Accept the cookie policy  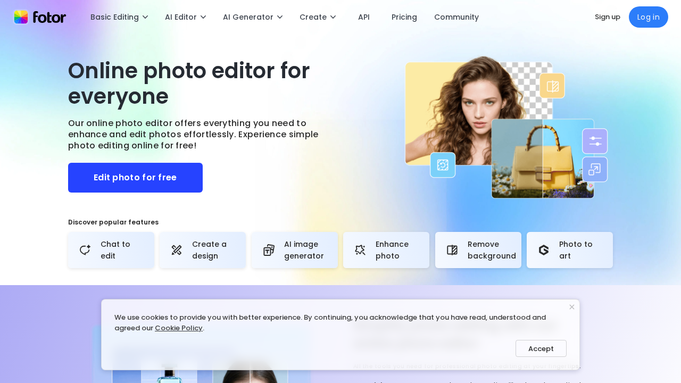click(x=541, y=348)
